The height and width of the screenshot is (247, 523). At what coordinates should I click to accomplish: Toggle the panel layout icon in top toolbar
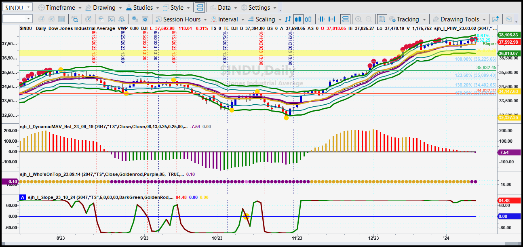click(x=199, y=8)
